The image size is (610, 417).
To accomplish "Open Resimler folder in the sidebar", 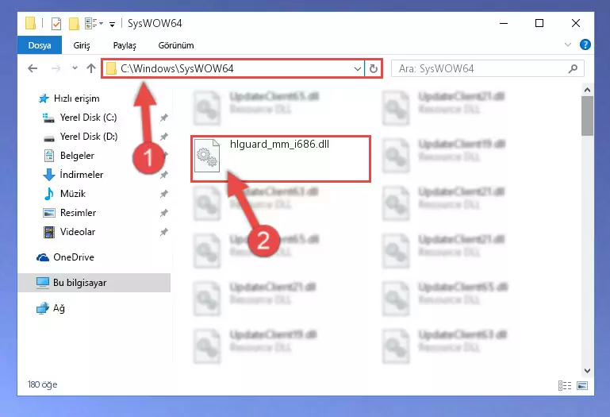I will pos(69,213).
